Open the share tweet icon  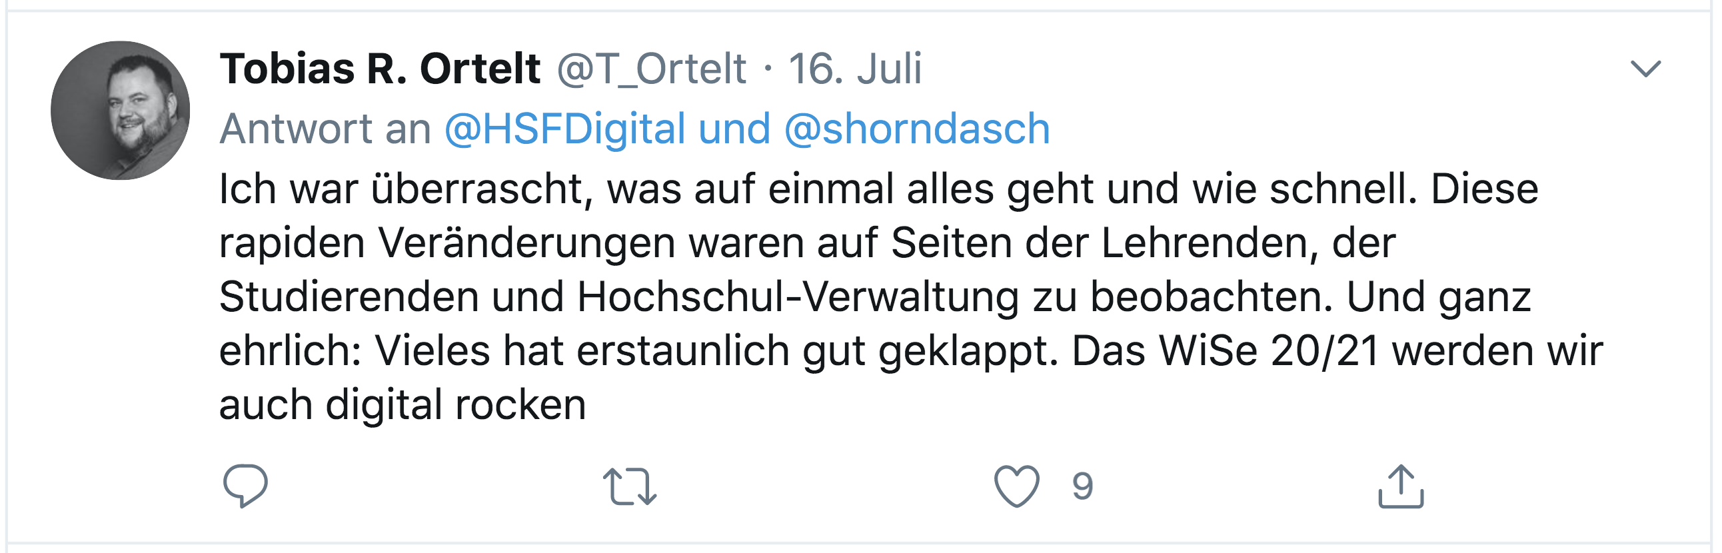(x=1401, y=486)
